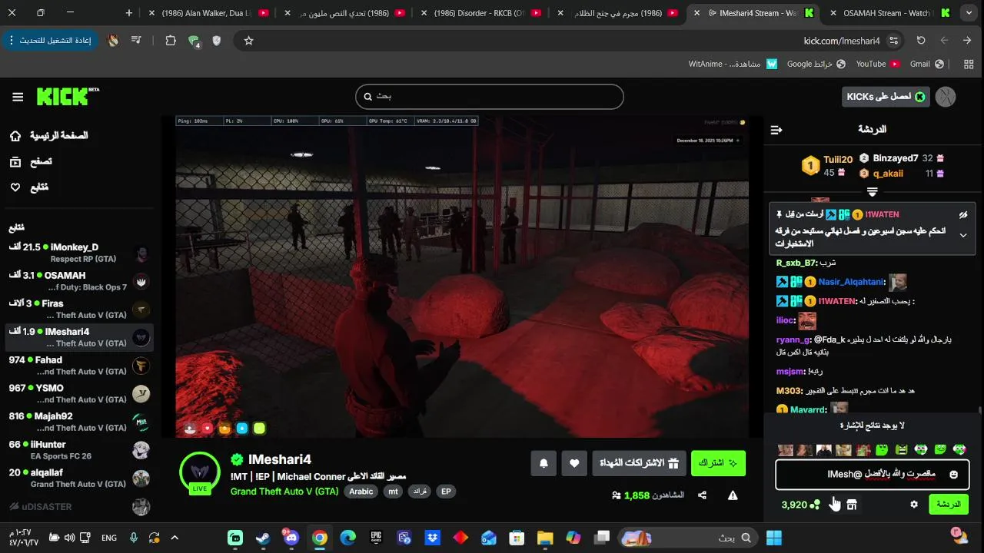
Task: Open OSAMAH followed channel
Action: (78, 281)
